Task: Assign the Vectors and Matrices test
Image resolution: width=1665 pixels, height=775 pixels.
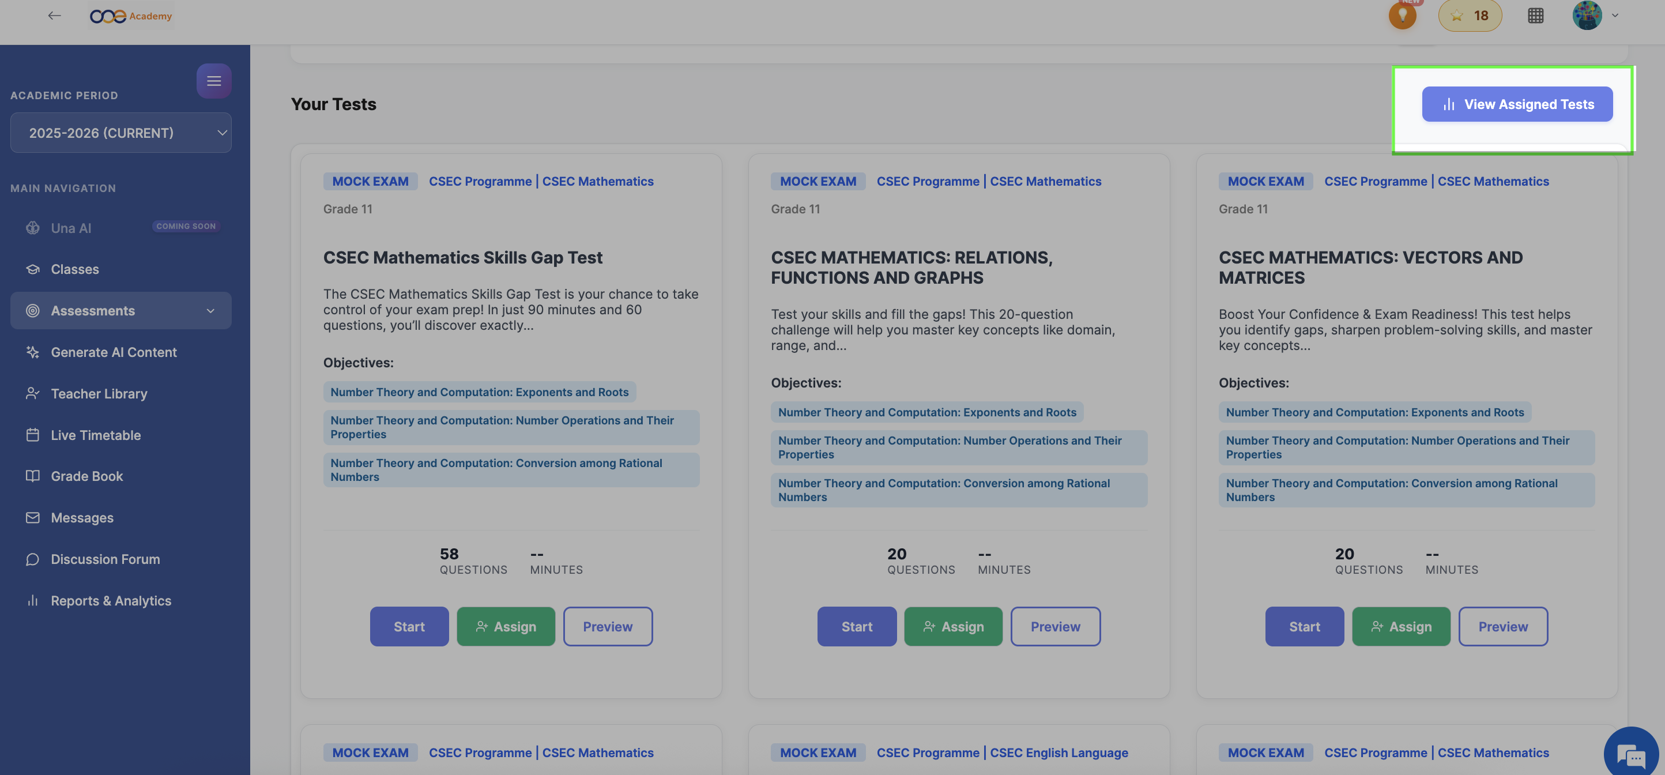Action: click(1400, 626)
